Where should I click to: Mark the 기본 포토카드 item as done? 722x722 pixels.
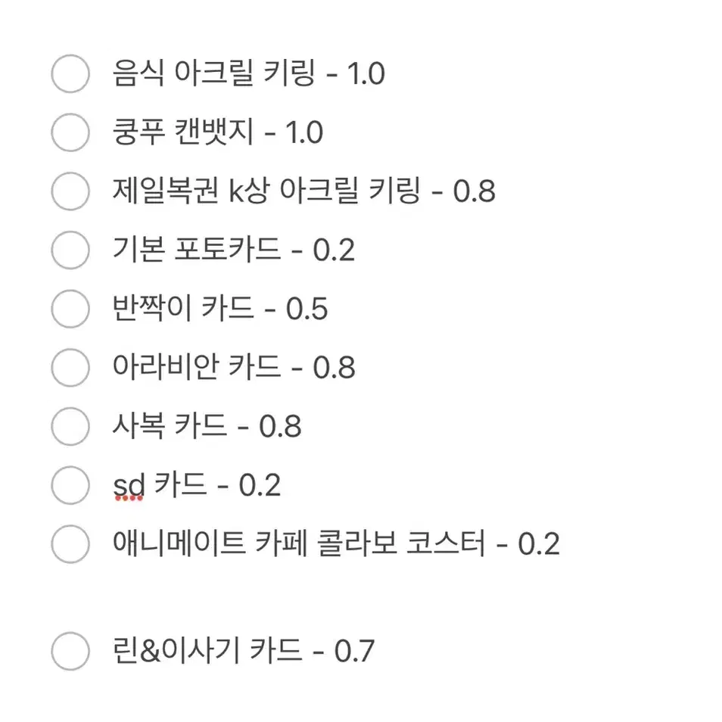tap(70, 250)
